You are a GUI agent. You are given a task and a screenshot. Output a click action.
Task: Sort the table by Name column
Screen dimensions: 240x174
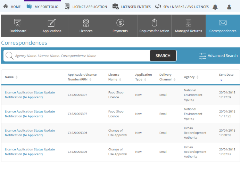[x=17, y=77]
